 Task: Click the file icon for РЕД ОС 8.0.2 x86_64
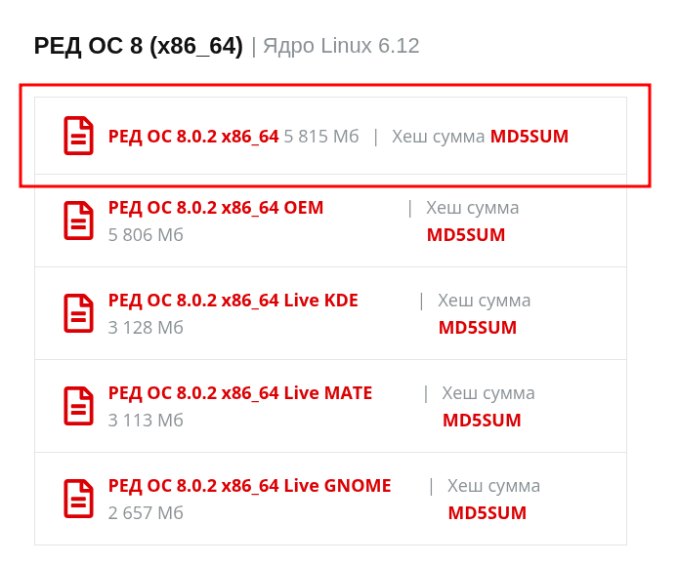coord(79,136)
